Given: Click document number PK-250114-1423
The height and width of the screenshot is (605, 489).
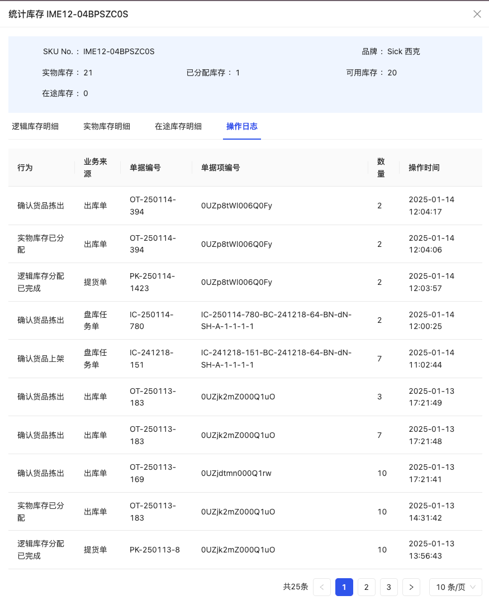Looking at the screenshot, I should tap(152, 282).
